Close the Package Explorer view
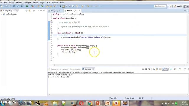Image resolution: width=189 pixels, height=106 pixels. [x=17, y=11]
